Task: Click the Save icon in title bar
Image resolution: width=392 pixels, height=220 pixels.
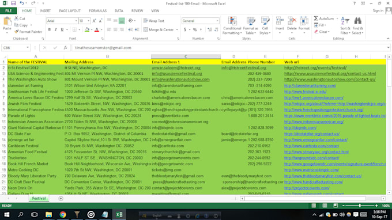Action: click(13, 3)
